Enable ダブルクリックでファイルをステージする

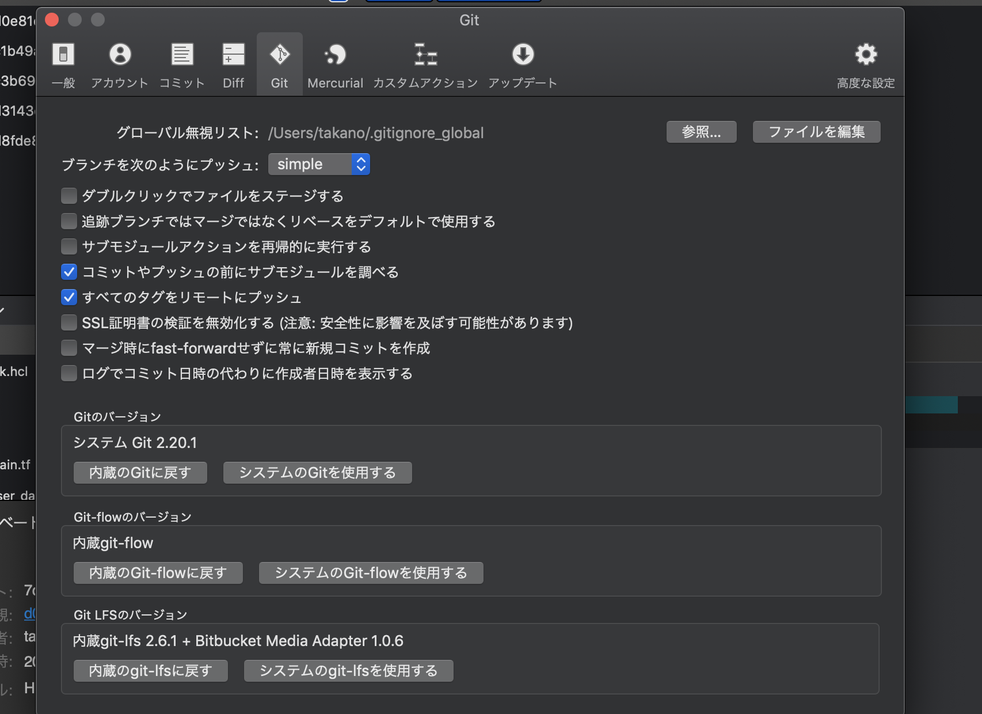tap(68, 196)
